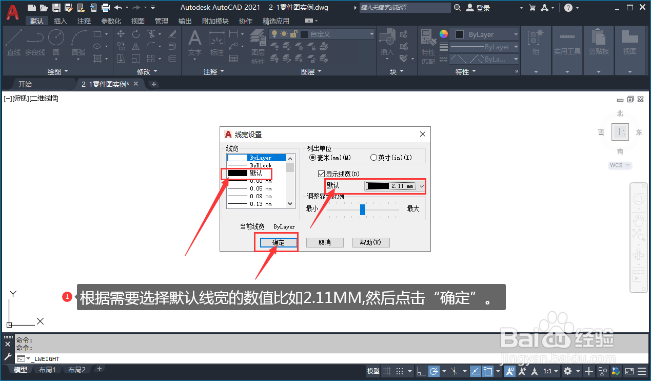
Task: Click the rainbow color wheel object color icon
Action: click(444, 34)
